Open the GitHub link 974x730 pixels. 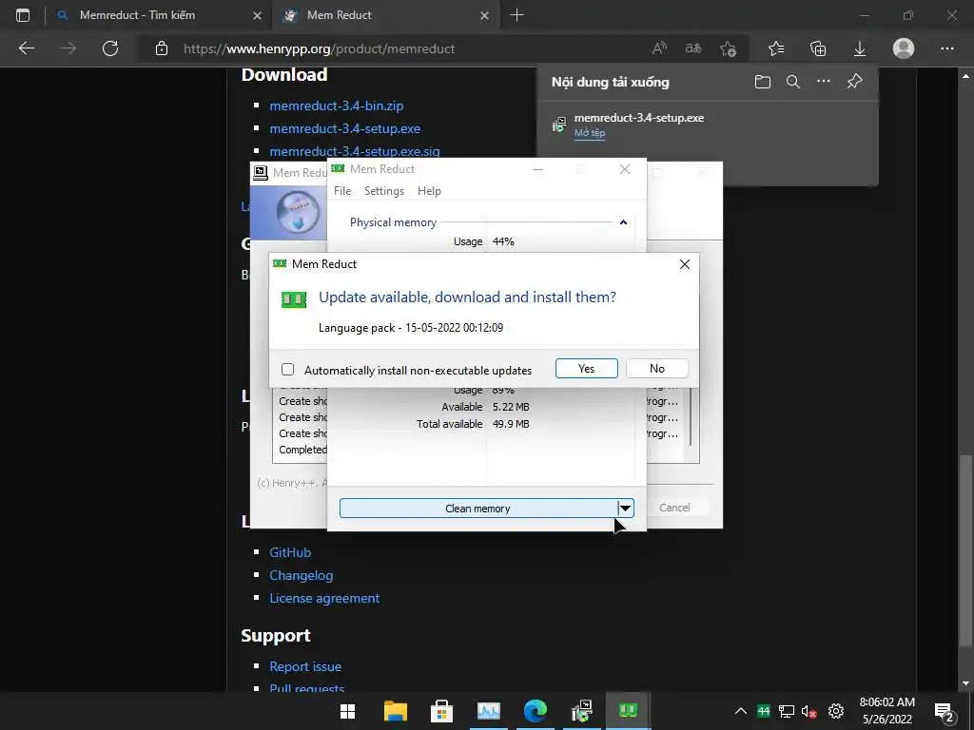pos(290,552)
